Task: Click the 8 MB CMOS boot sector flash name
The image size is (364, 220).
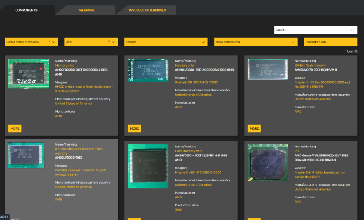Action: coord(79,151)
